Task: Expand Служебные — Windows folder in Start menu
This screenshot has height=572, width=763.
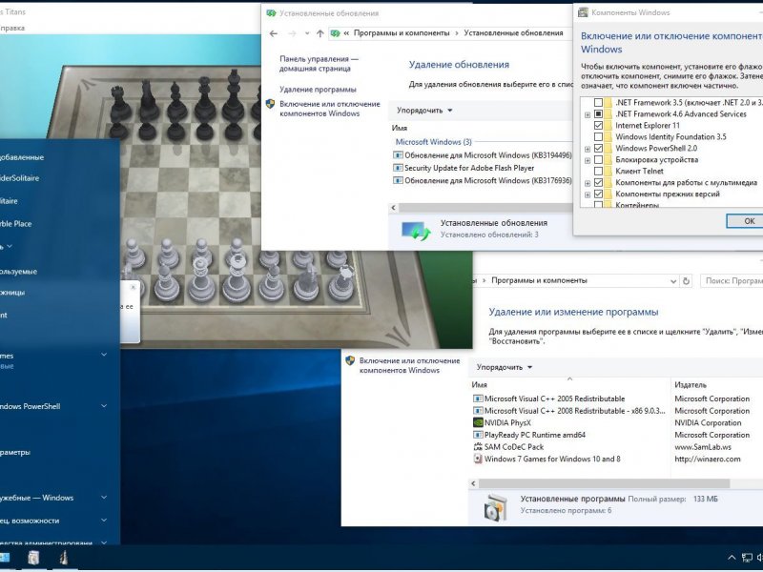Action: [x=104, y=497]
